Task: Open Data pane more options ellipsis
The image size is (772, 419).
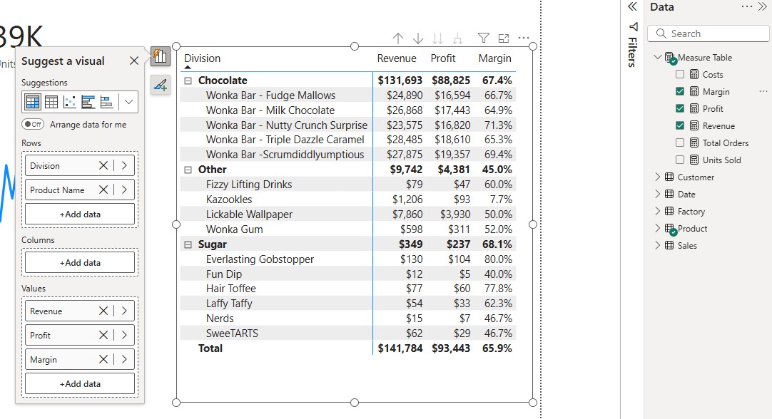Action: tap(747, 6)
